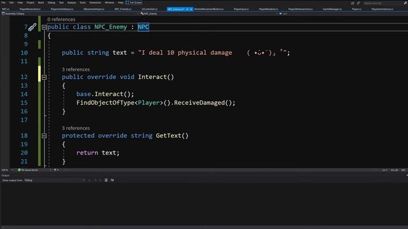
Task: Click the live share icon near search
Action: click(353, 3)
